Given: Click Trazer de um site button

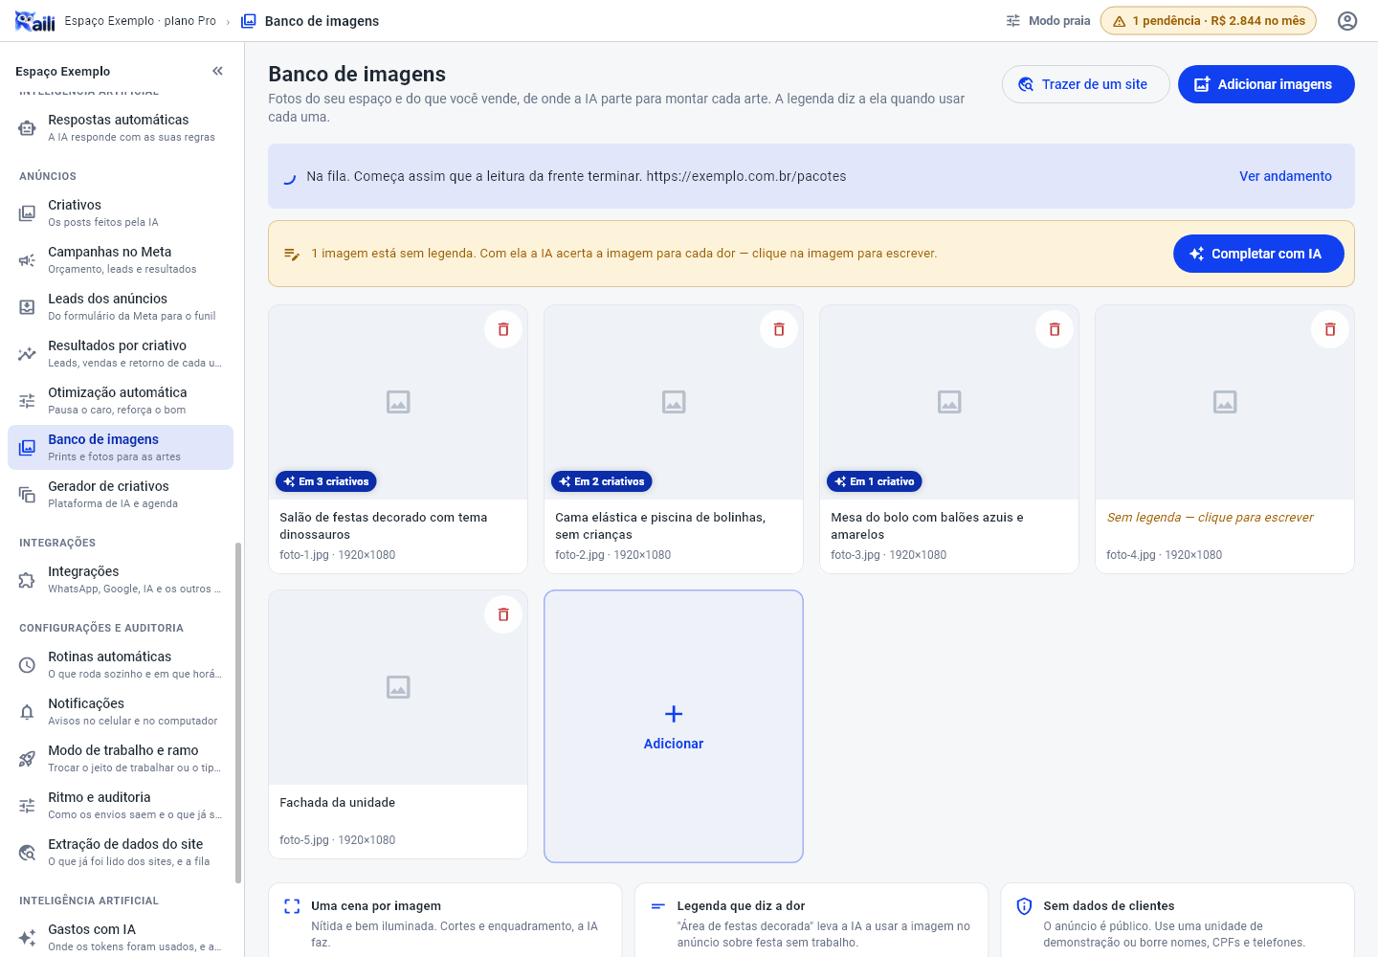Looking at the screenshot, I should coord(1086,84).
